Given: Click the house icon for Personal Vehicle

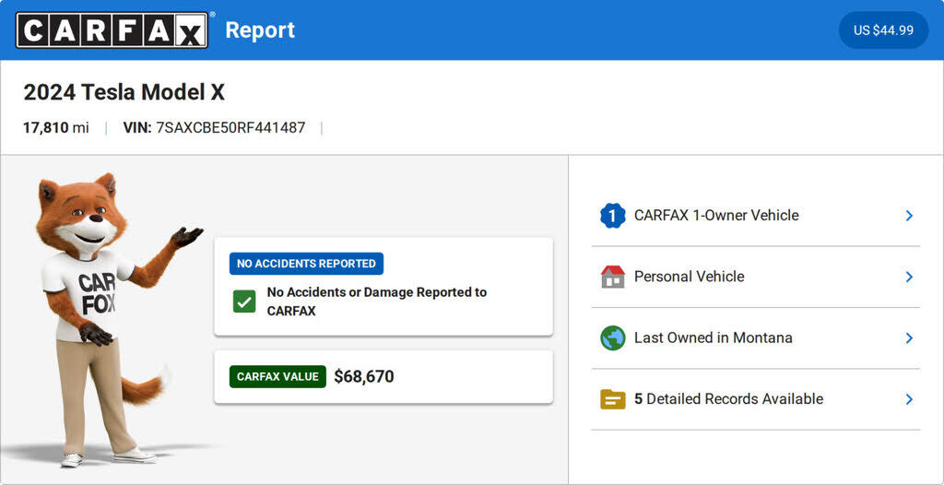Looking at the screenshot, I should click(x=612, y=277).
